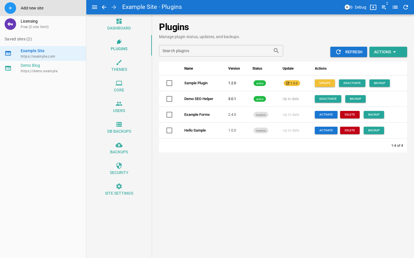Backup Demo SEO Helper plugin
The height and width of the screenshot is (258, 414).
tap(355, 99)
